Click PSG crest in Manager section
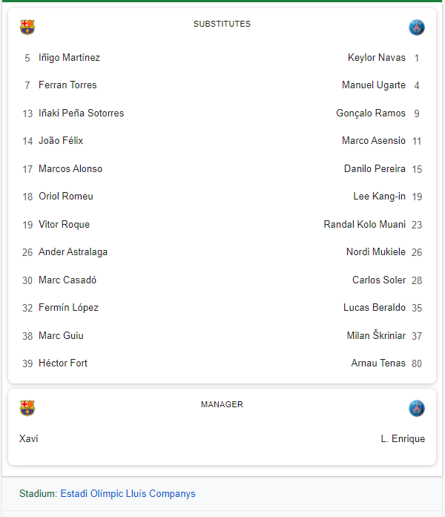Image resolution: width=445 pixels, height=517 pixels. 417,408
